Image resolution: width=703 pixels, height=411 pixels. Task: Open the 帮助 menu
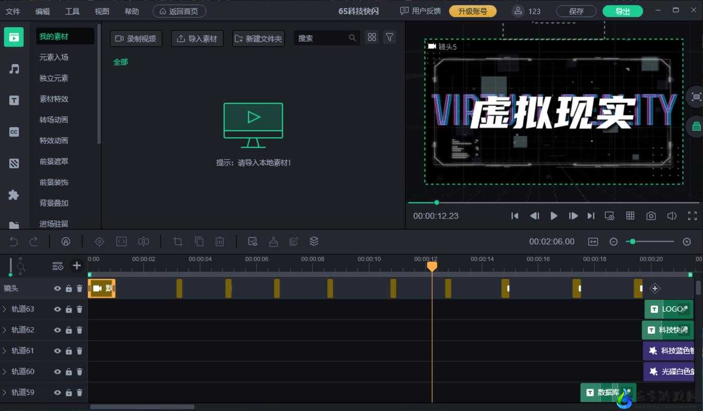[x=132, y=11]
